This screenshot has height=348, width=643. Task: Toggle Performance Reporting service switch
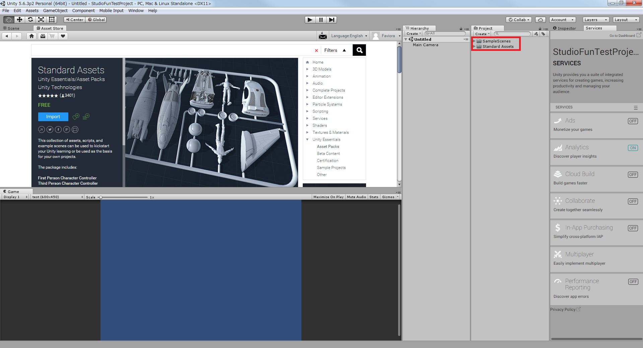pyautogui.click(x=633, y=282)
